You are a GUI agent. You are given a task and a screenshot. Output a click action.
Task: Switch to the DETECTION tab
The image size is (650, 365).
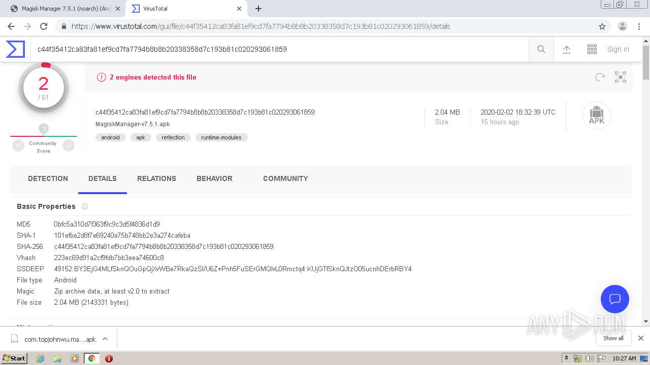(x=48, y=178)
